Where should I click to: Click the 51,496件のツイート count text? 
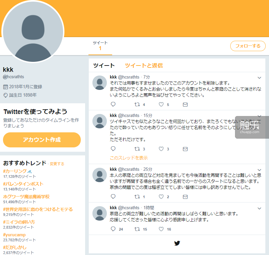point(20,202)
